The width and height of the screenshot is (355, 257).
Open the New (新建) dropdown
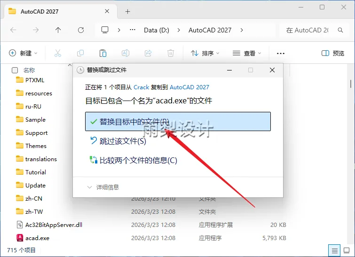coord(23,53)
